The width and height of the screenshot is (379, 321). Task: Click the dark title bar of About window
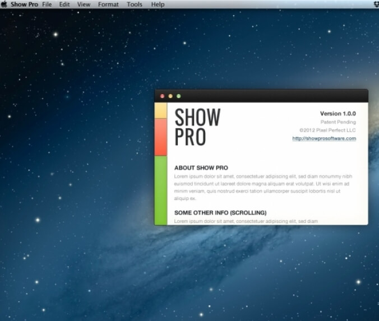(x=269, y=96)
